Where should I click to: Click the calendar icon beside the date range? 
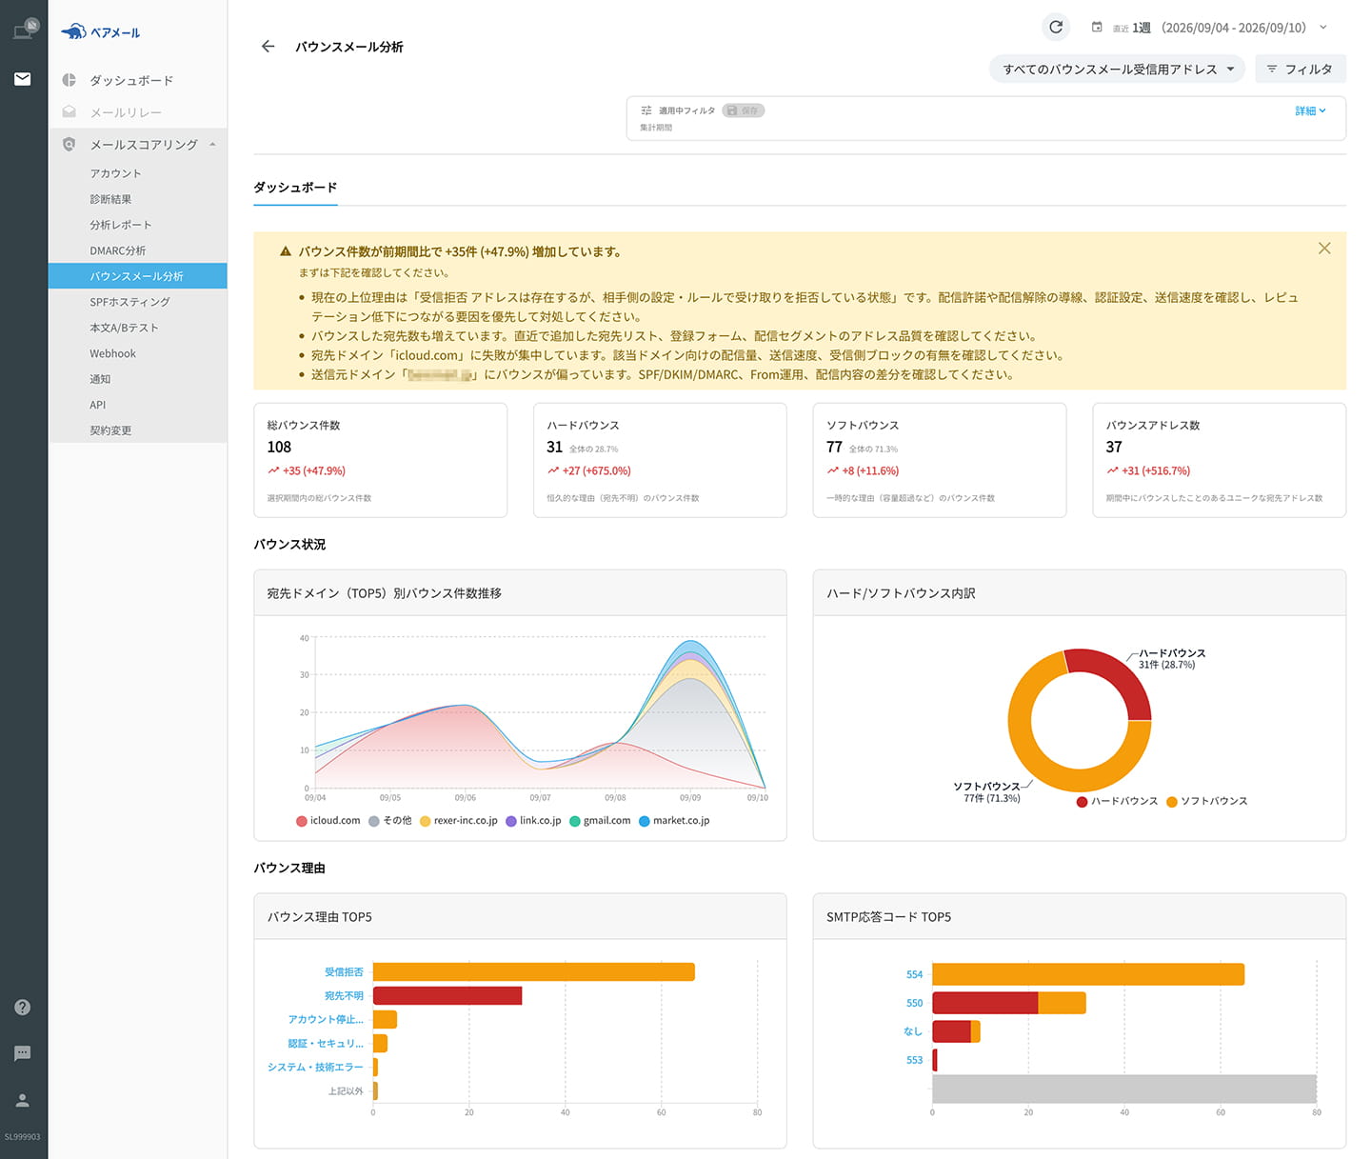(x=1097, y=28)
